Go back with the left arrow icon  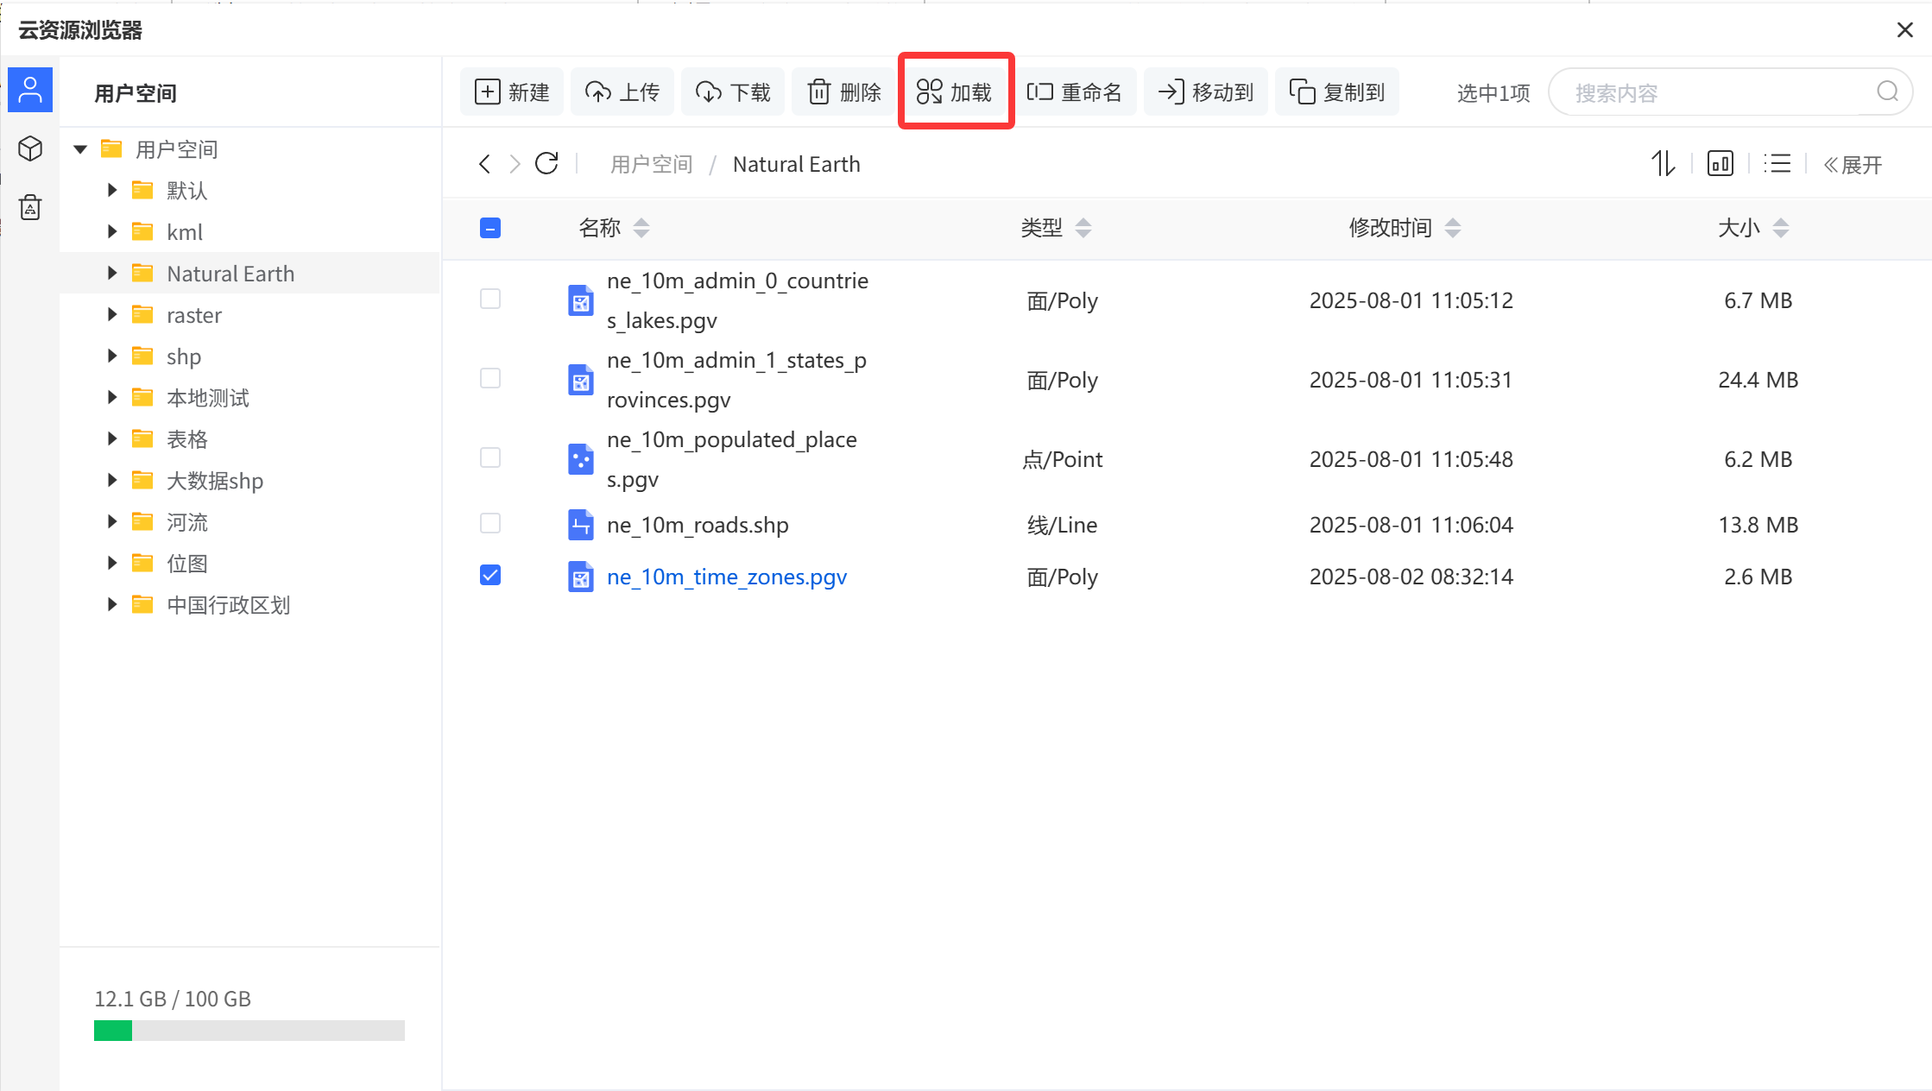pyautogui.click(x=484, y=164)
